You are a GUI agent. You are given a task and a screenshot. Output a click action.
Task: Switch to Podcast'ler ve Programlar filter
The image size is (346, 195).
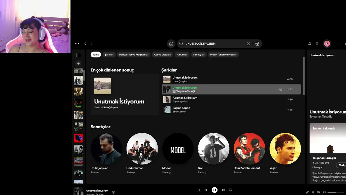click(x=134, y=54)
